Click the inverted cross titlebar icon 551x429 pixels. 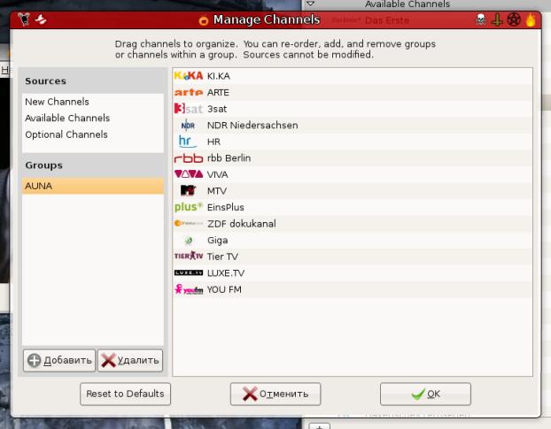pos(497,19)
